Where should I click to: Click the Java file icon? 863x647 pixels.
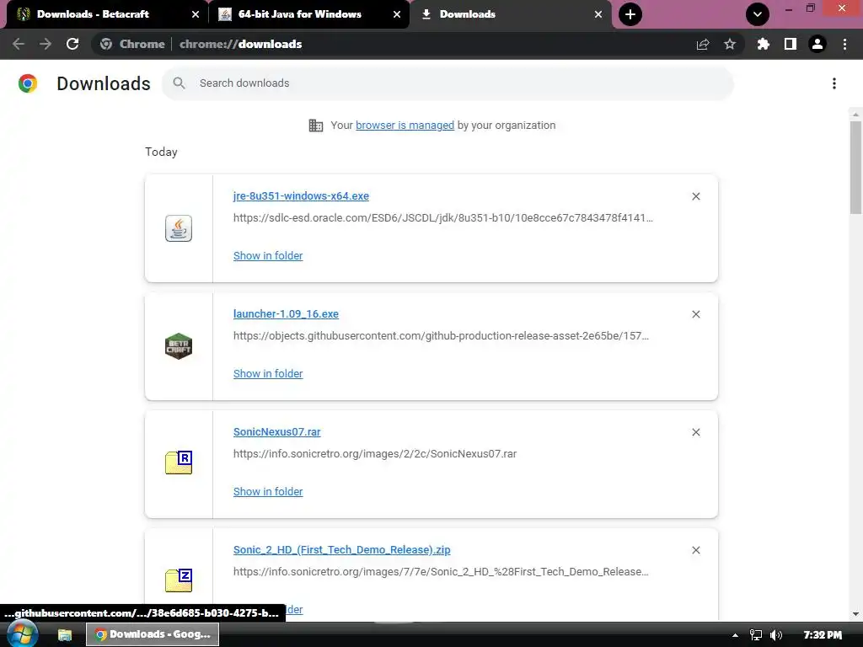click(x=179, y=228)
